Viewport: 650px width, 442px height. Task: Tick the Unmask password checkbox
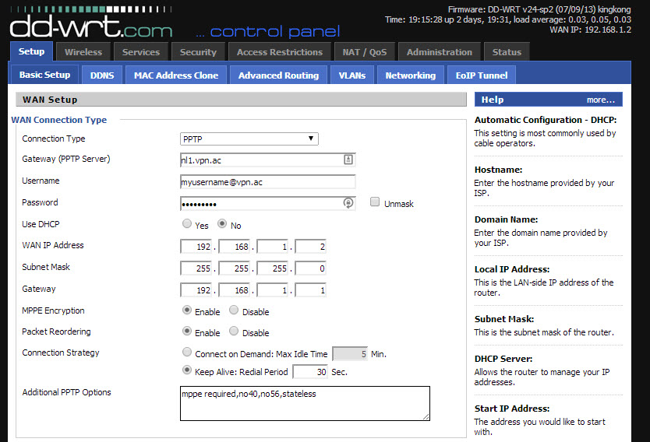(375, 202)
